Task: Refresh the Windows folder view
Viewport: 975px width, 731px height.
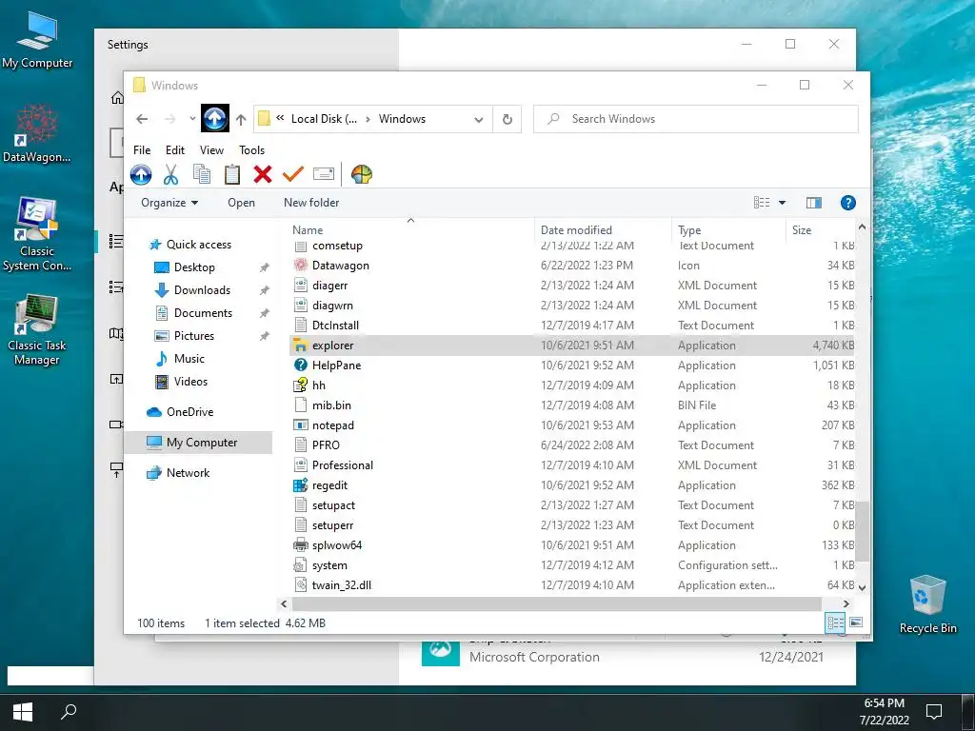Action: tap(507, 119)
